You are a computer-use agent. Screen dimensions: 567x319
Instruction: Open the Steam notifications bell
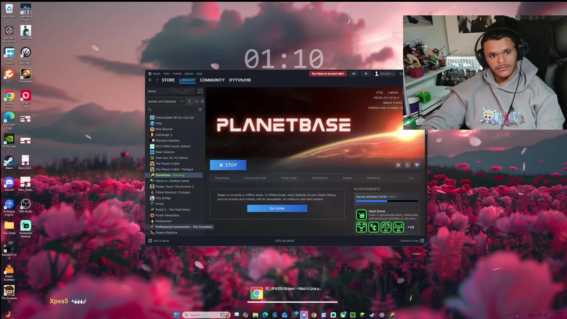click(366, 74)
